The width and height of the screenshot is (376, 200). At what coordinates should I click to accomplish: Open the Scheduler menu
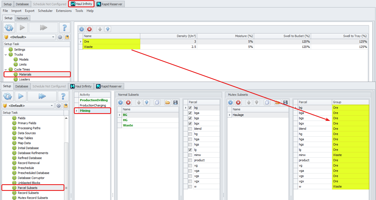45,11
